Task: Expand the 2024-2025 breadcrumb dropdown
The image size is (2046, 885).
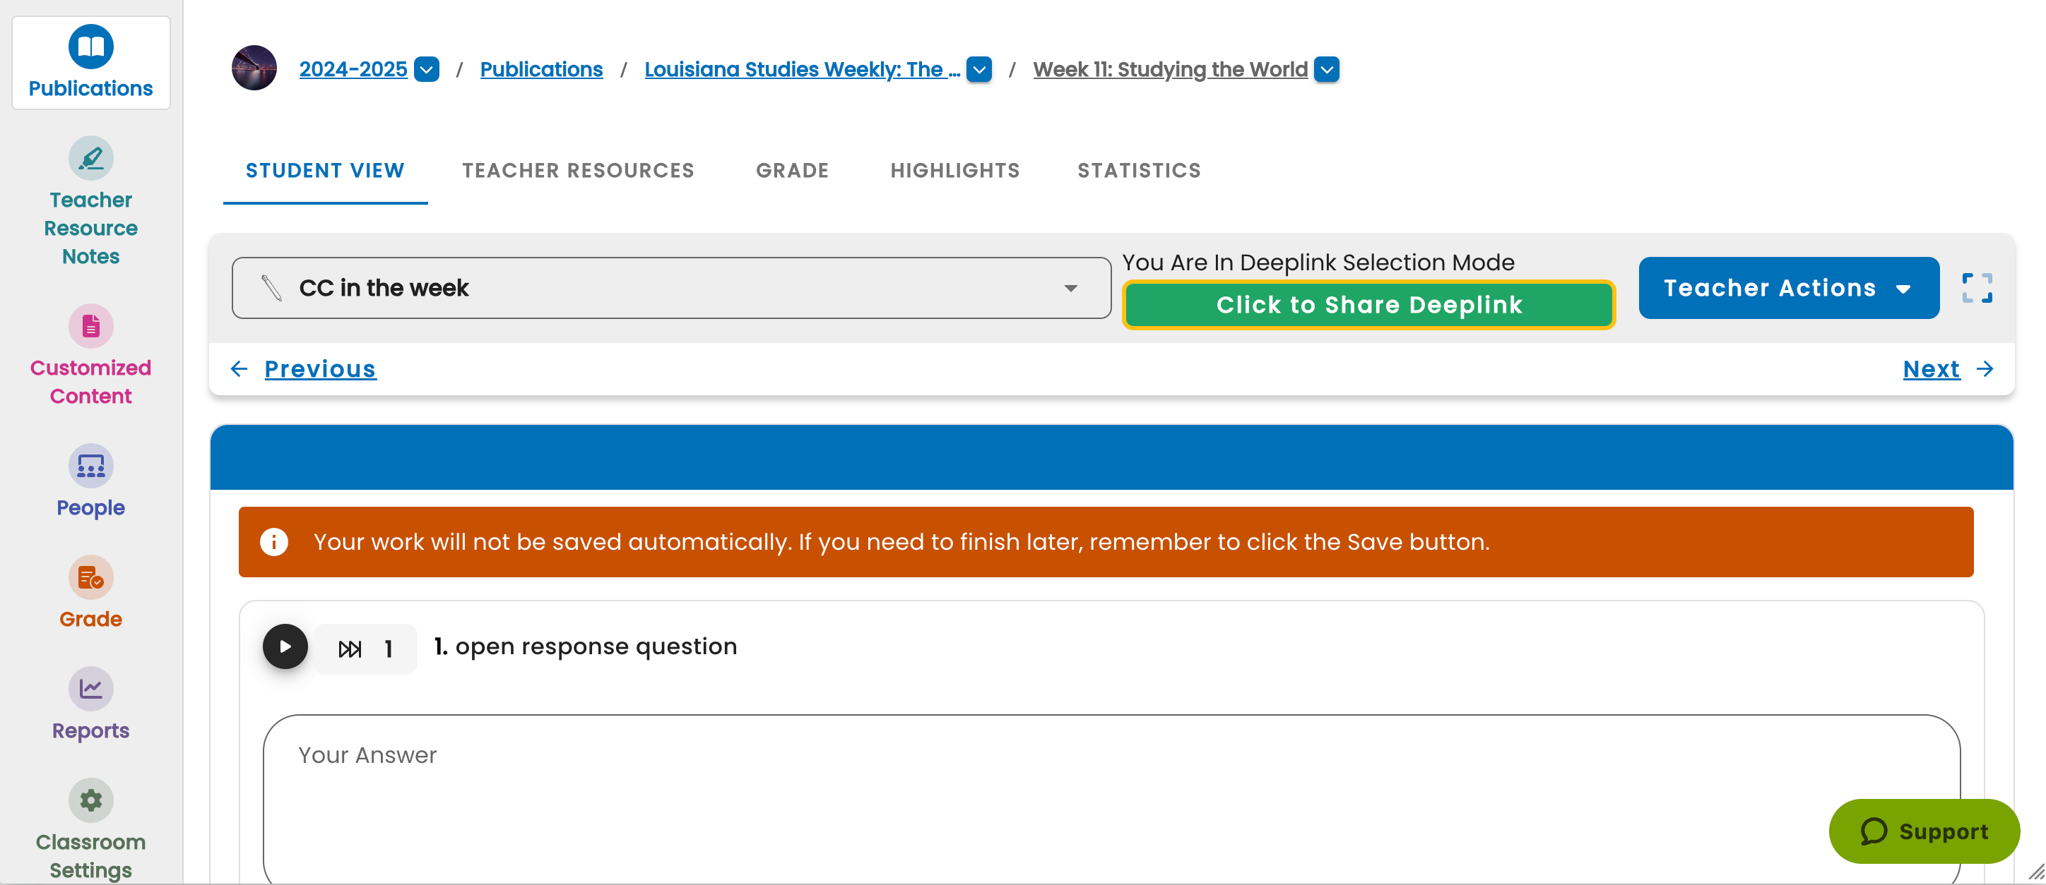Action: [427, 69]
